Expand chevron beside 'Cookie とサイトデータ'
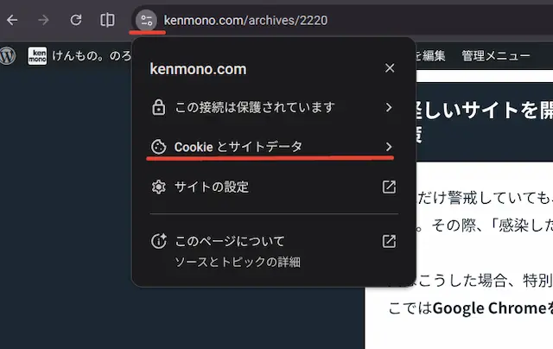This screenshot has width=553, height=349. (389, 147)
